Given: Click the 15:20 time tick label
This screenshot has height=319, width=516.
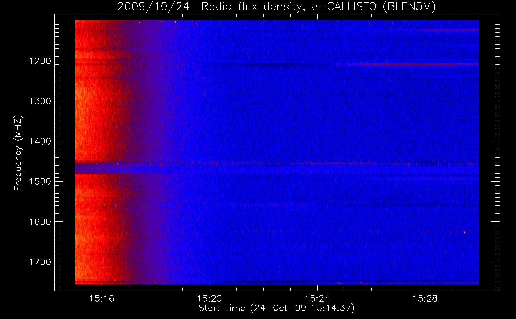Looking at the screenshot, I should point(210,299).
